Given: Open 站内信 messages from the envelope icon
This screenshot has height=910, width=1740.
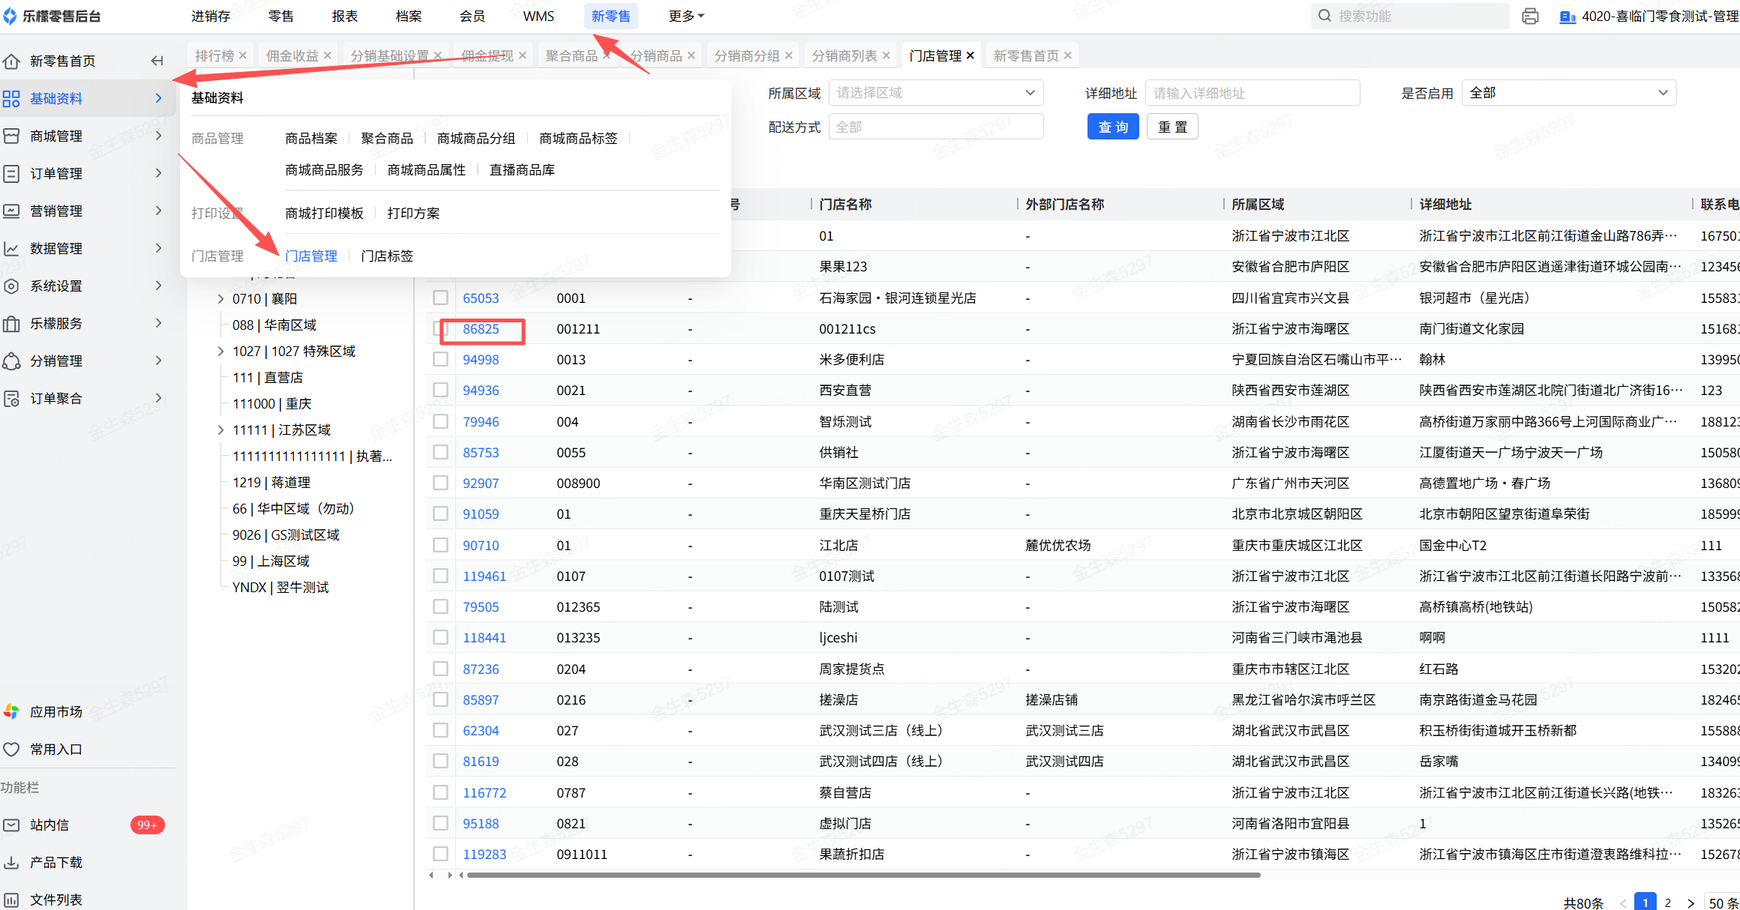Looking at the screenshot, I should 11,825.
